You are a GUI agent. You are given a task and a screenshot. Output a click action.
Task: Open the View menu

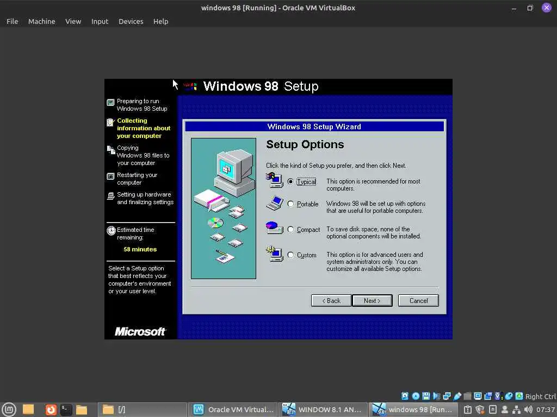[73, 21]
